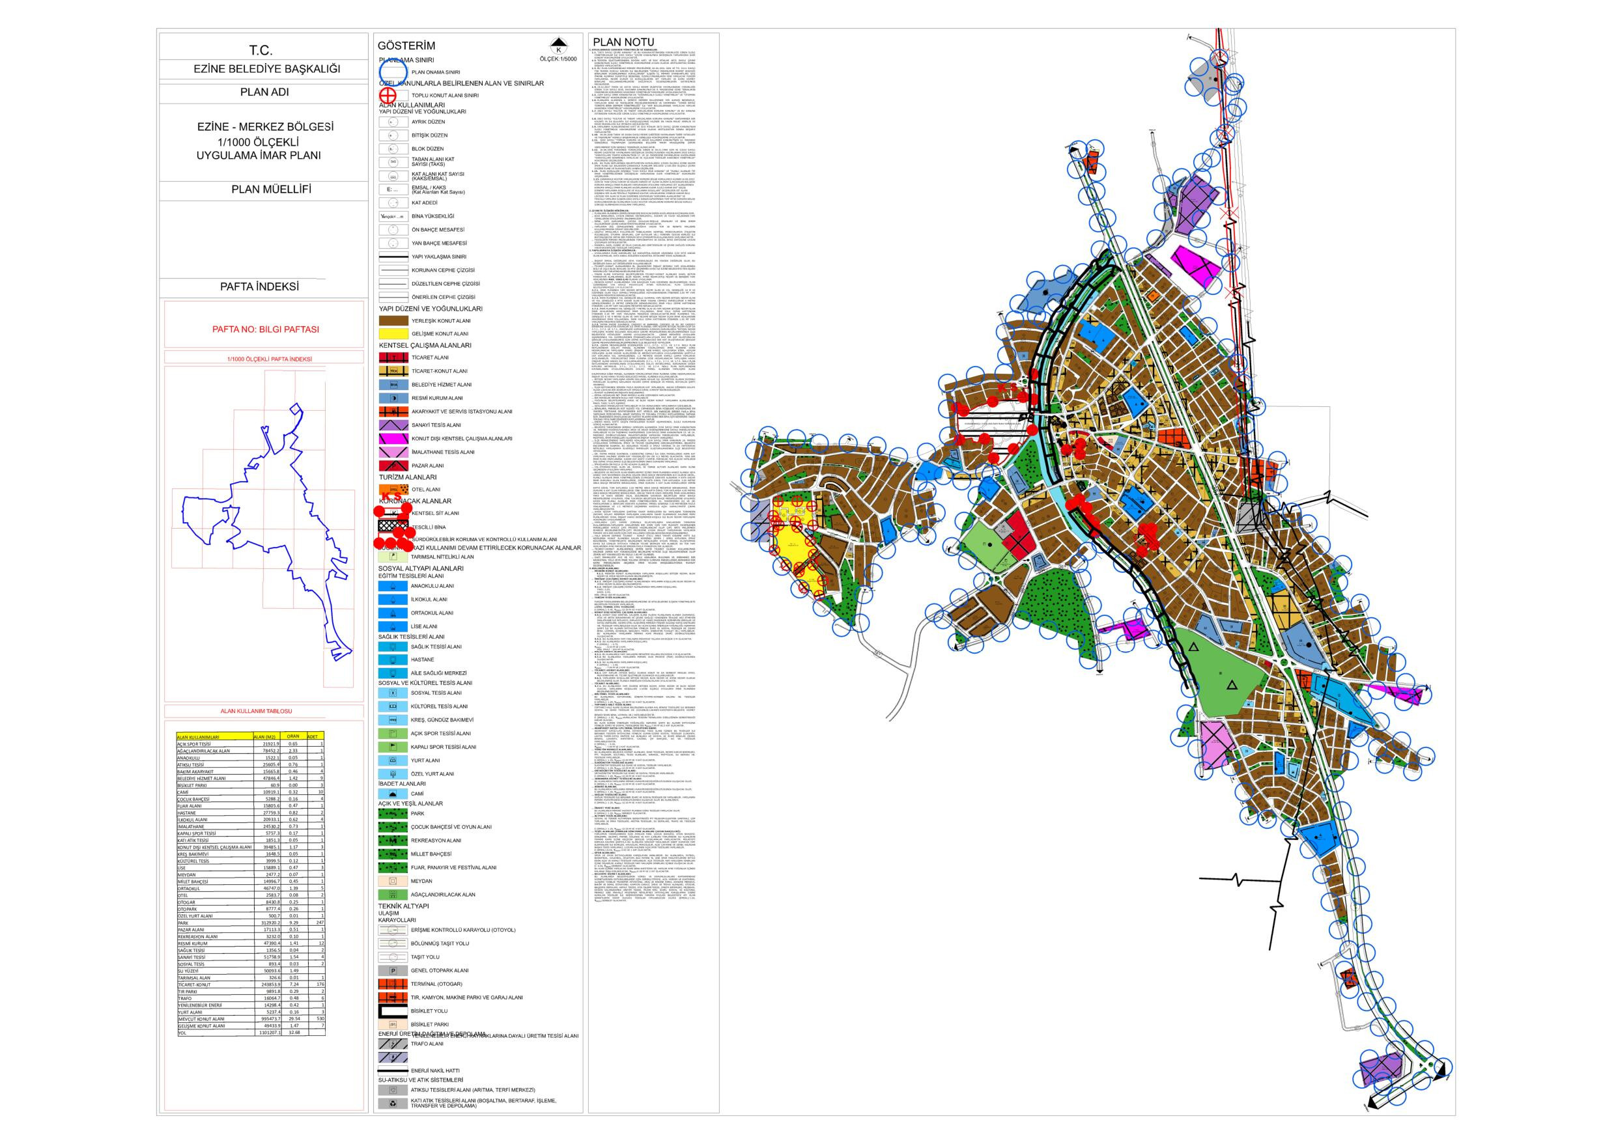The width and height of the screenshot is (1616, 1142).
Task: Click the Resmi Kurum Alanı legend icon
Action: coord(393,398)
